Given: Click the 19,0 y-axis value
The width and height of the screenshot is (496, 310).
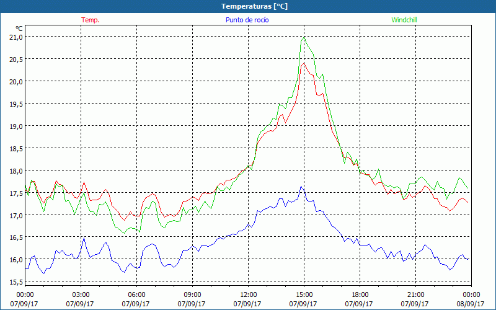Looking at the screenshot, I should (x=17, y=126).
